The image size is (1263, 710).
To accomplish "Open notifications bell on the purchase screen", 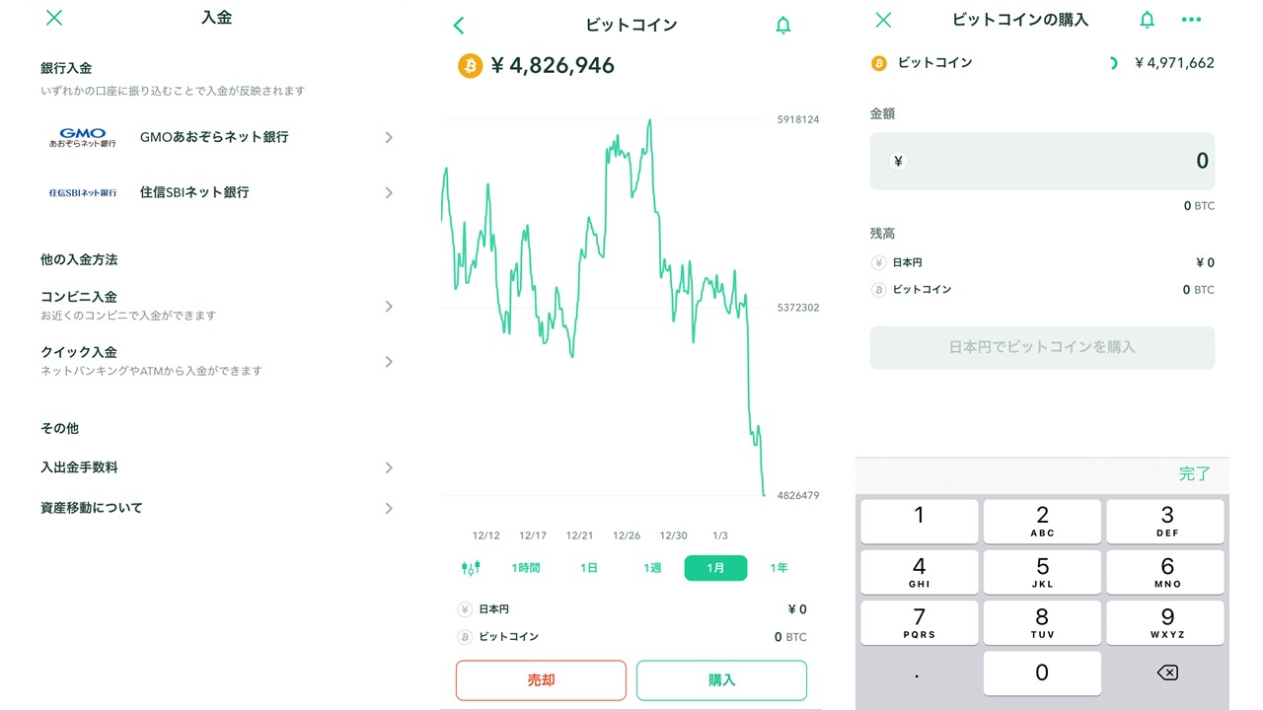I will tap(1146, 19).
